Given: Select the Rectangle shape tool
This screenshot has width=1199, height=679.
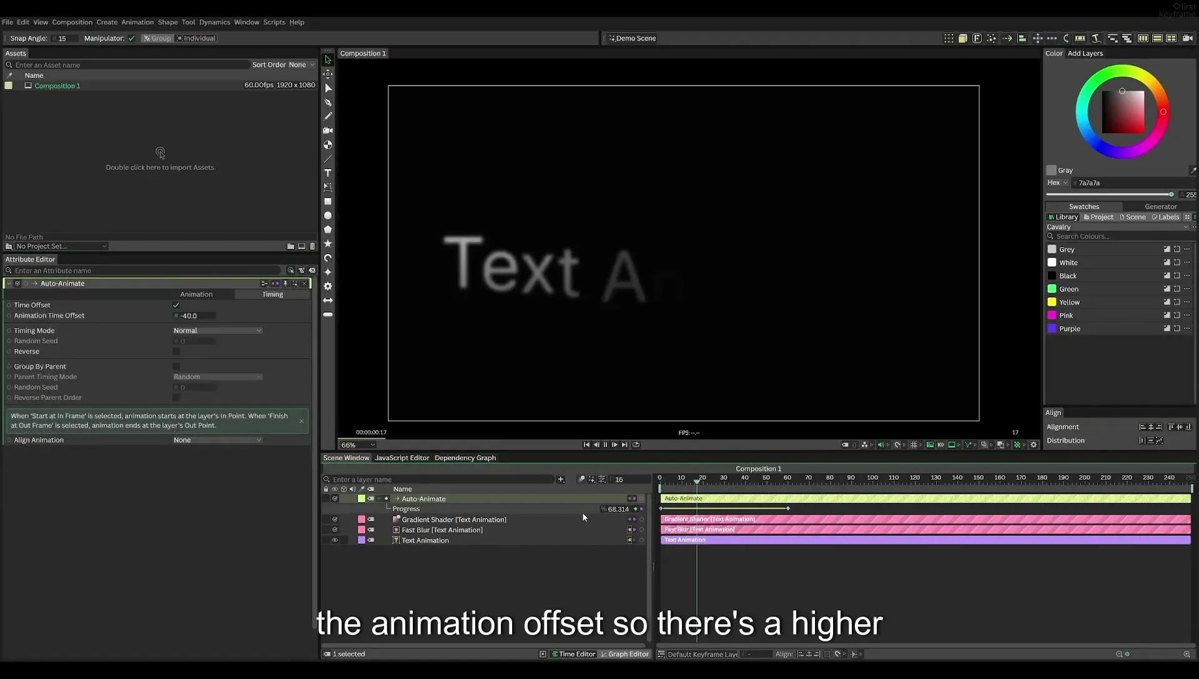Looking at the screenshot, I should (x=328, y=202).
